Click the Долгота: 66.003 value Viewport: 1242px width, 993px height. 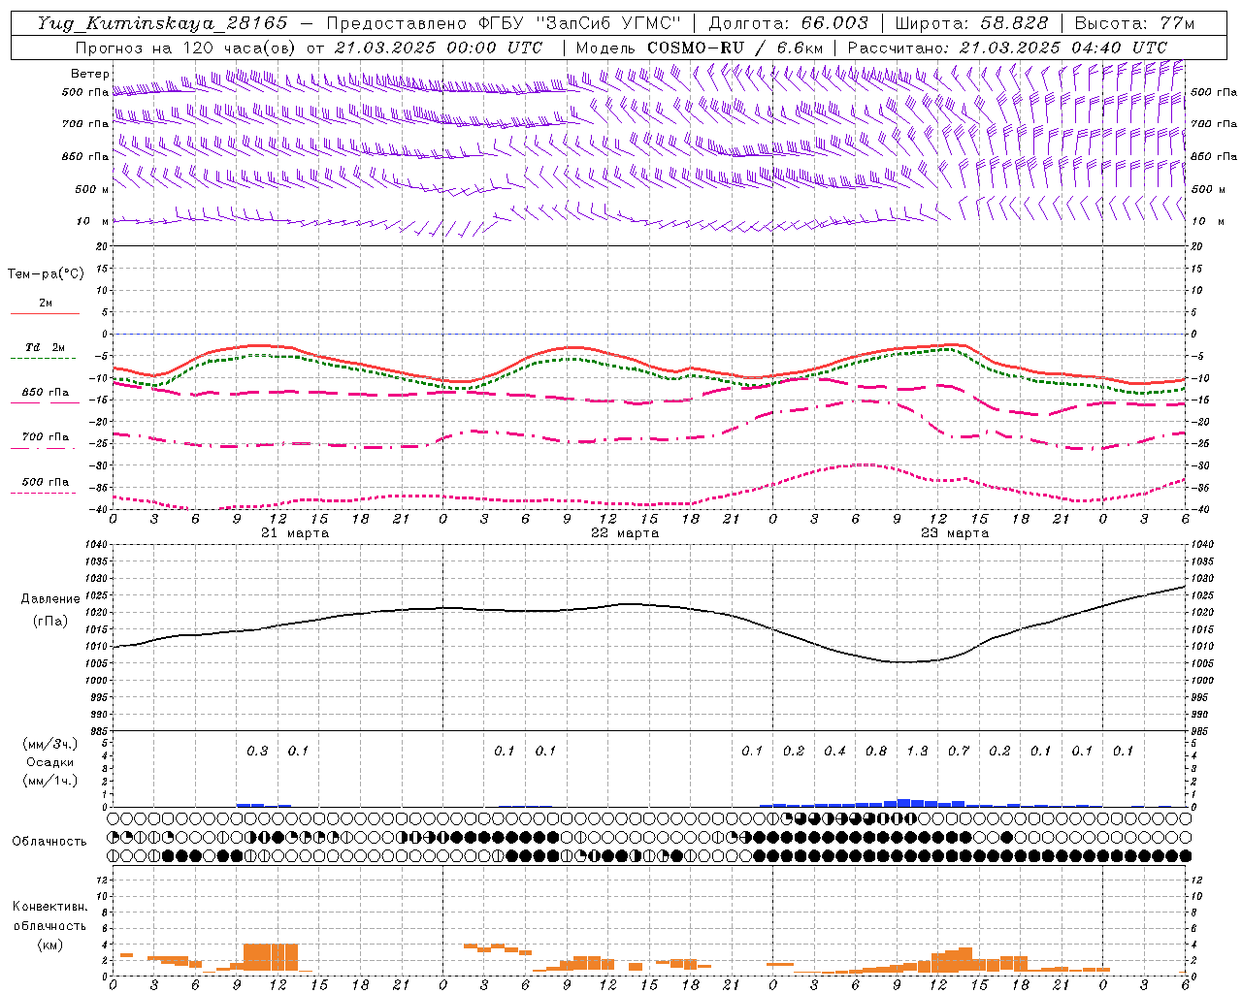click(x=788, y=23)
